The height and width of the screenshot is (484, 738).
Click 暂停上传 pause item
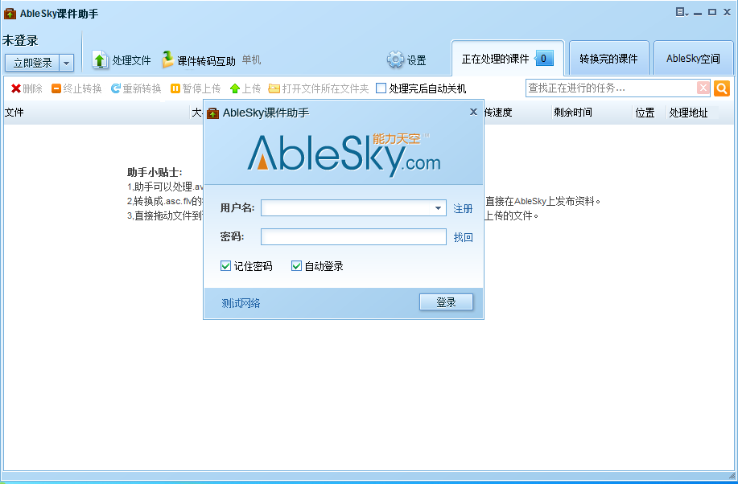click(x=196, y=88)
